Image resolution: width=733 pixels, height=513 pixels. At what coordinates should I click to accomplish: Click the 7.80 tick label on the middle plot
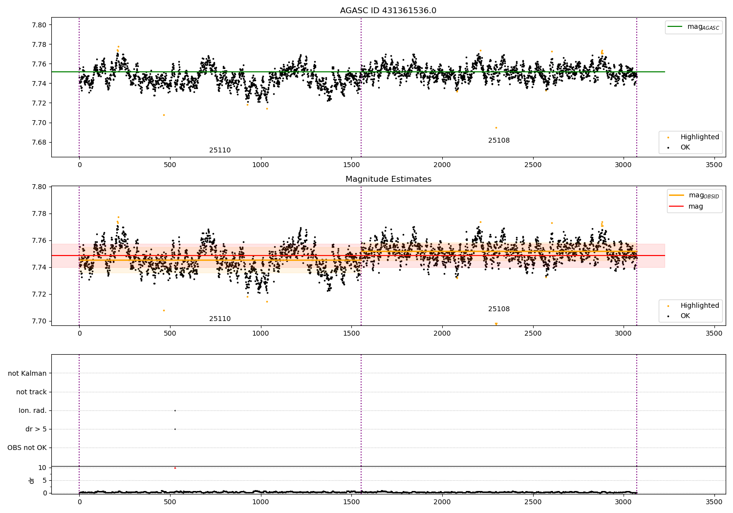(x=38, y=187)
